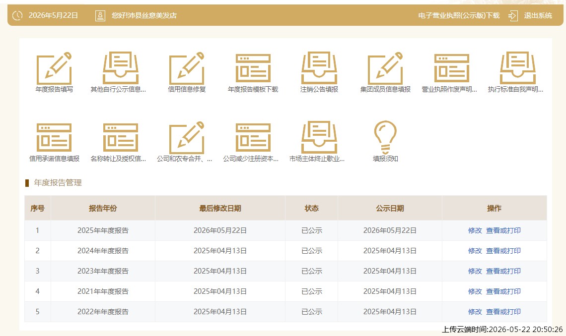Click 查看或打印 for 2023年年度报告
This screenshot has width=566, height=336.
pos(503,271)
